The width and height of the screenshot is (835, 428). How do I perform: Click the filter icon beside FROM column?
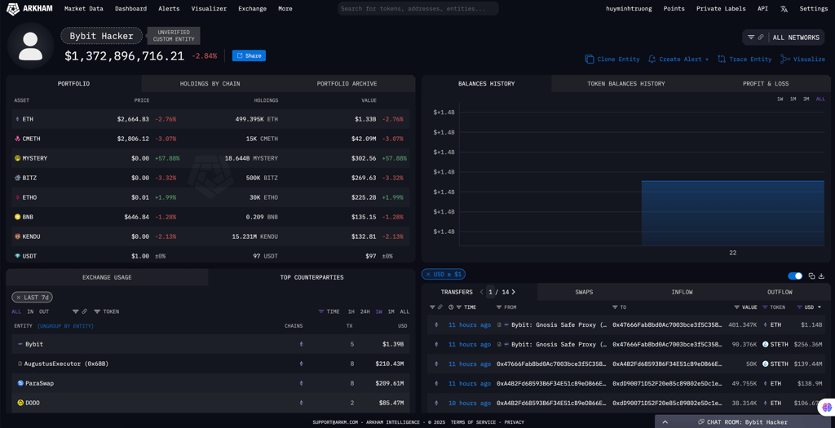(499, 307)
